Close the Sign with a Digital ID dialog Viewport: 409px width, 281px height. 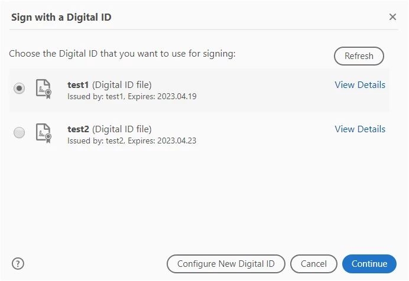[392, 17]
